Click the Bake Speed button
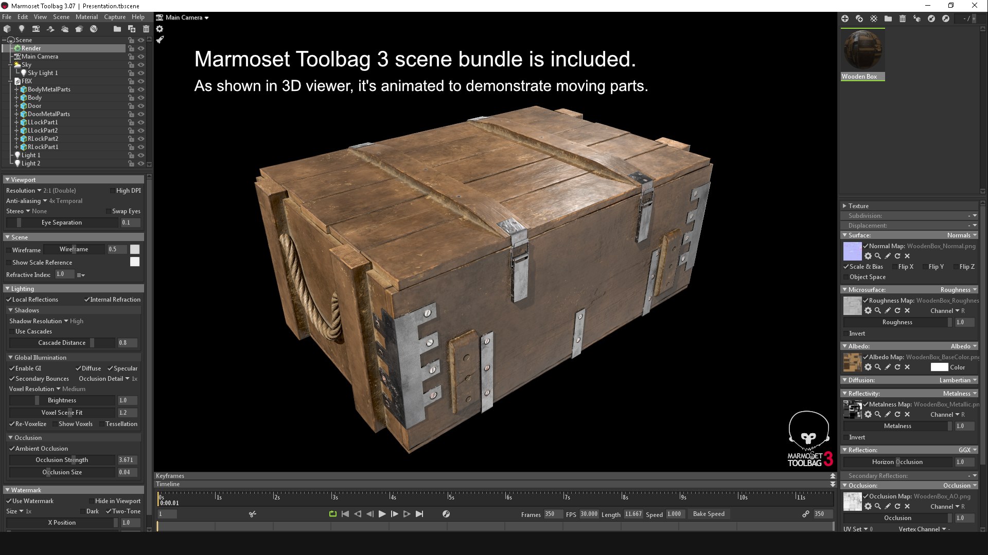The height and width of the screenshot is (555, 988). pos(709,514)
